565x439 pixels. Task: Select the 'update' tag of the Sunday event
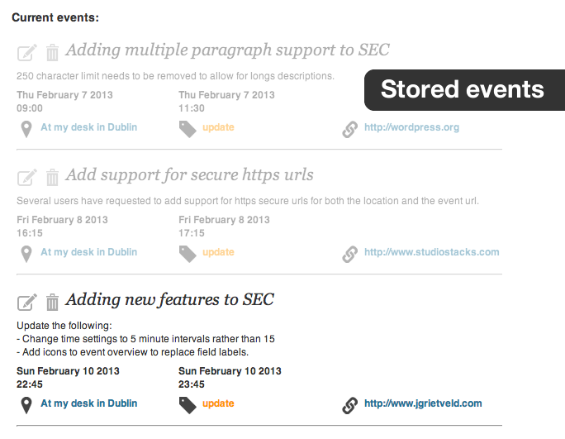(x=218, y=403)
